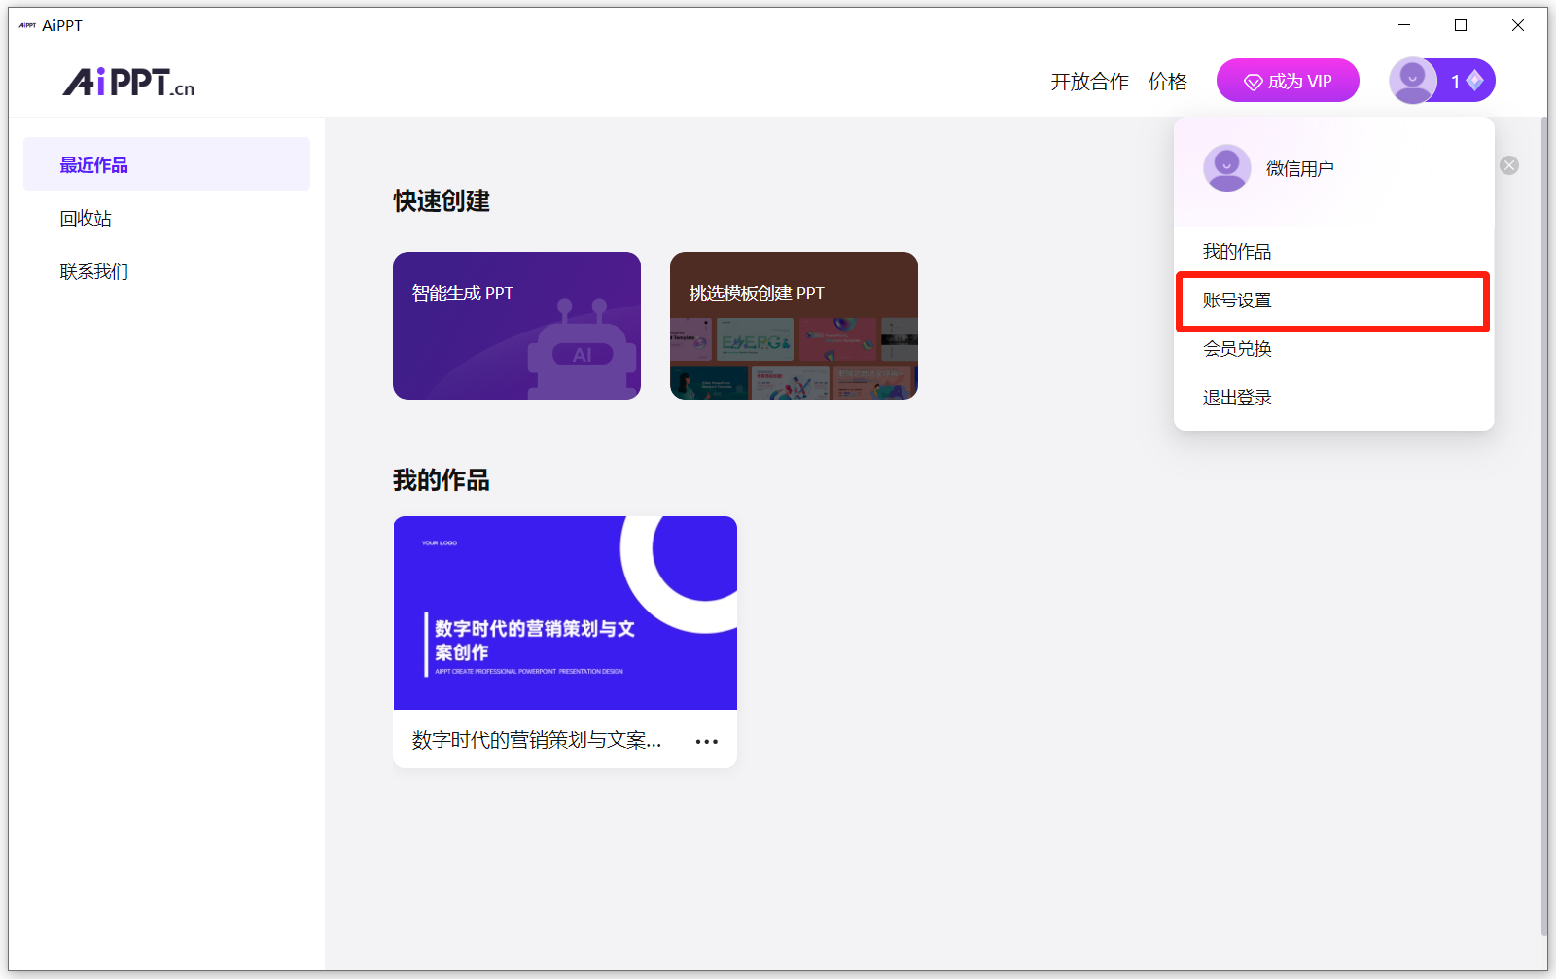The height and width of the screenshot is (979, 1556).
Task: Maximize the AiPPT window
Action: [1461, 25]
